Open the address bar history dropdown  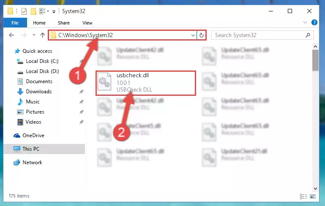pyautogui.click(x=193, y=35)
